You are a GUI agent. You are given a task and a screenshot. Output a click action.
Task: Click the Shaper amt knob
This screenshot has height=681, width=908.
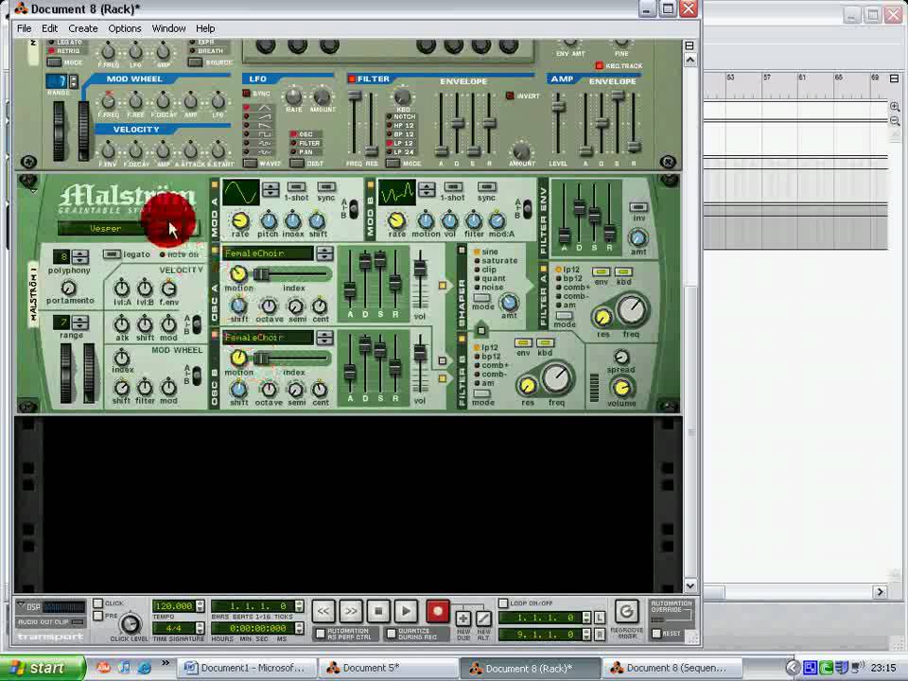[509, 303]
